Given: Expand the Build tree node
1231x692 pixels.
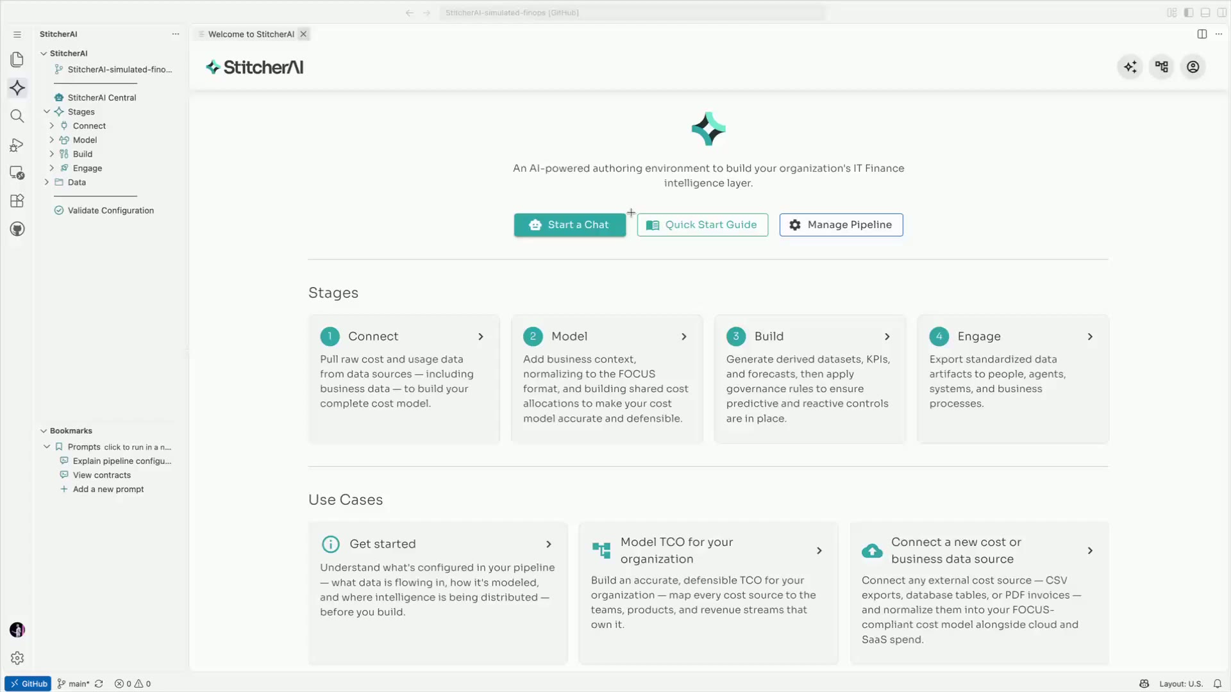Looking at the screenshot, I should click(52, 154).
